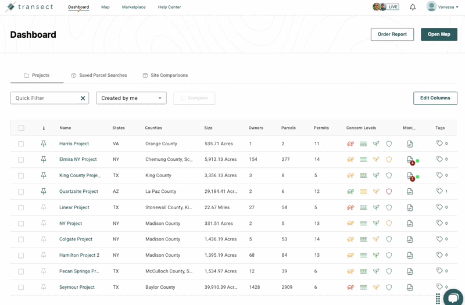Click Seymour Project vegetation concern icon

pos(376,287)
